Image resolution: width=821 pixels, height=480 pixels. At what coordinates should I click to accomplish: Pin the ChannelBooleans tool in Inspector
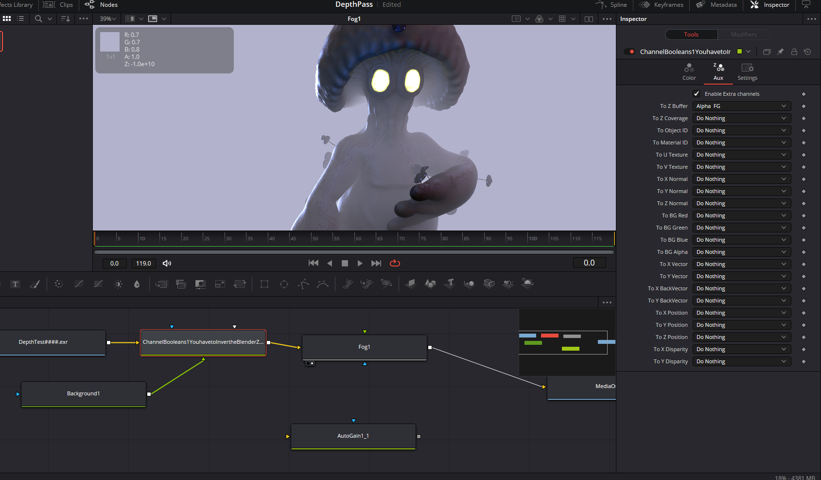(781, 52)
